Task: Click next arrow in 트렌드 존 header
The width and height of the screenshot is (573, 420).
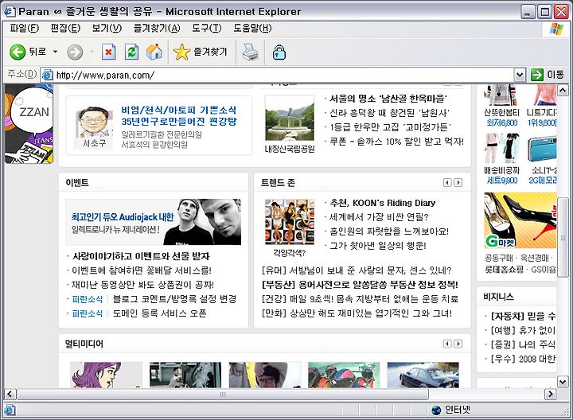Action: coord(458,182)
